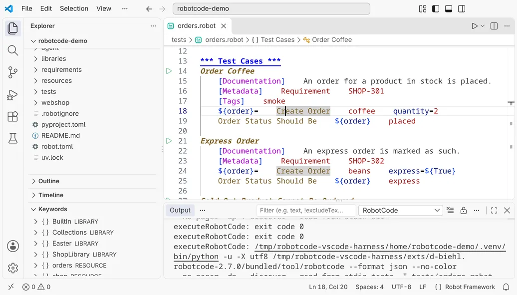Open editor More Actions ellipsis

[x=507, y=26]
